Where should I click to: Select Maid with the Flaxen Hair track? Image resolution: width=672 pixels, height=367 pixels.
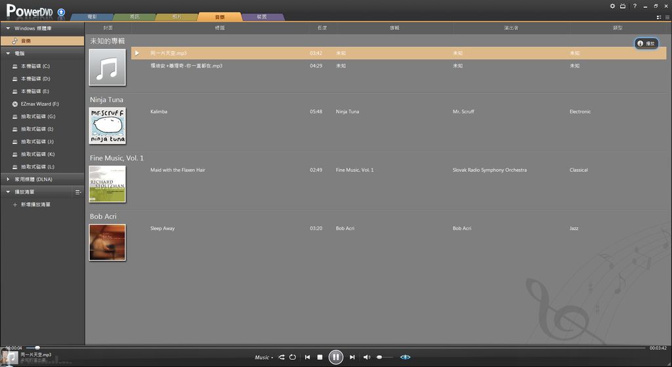178,170
